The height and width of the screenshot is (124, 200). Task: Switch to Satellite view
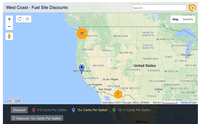188,19
